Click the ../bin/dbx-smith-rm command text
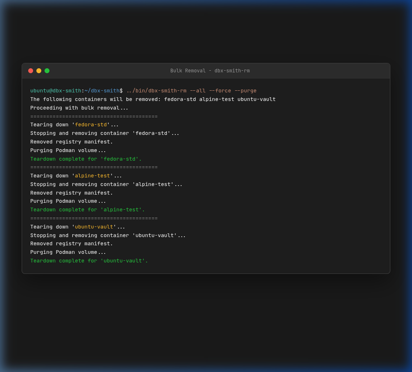The height and width of the screenshot is (372, 412). (156, 91)
